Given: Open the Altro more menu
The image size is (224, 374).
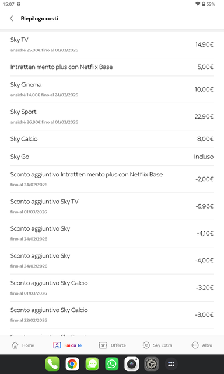Looking at the screenshot, I should (202, 345).
